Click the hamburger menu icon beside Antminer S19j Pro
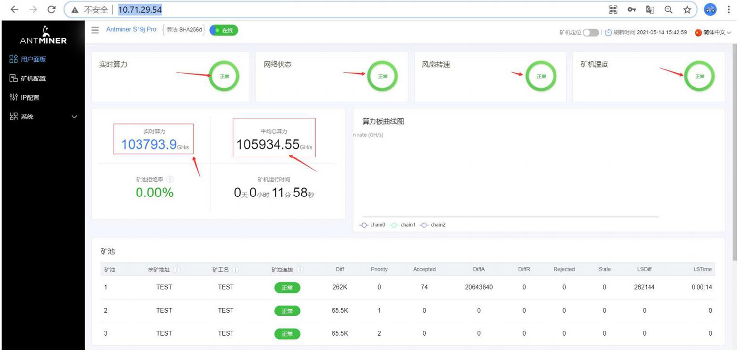 (95, 30)
